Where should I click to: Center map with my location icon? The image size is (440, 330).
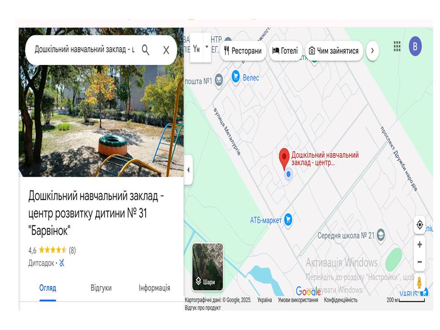(420, 225)
